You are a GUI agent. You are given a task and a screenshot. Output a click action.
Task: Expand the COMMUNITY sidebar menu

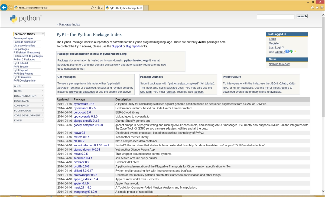click(29, 106)
